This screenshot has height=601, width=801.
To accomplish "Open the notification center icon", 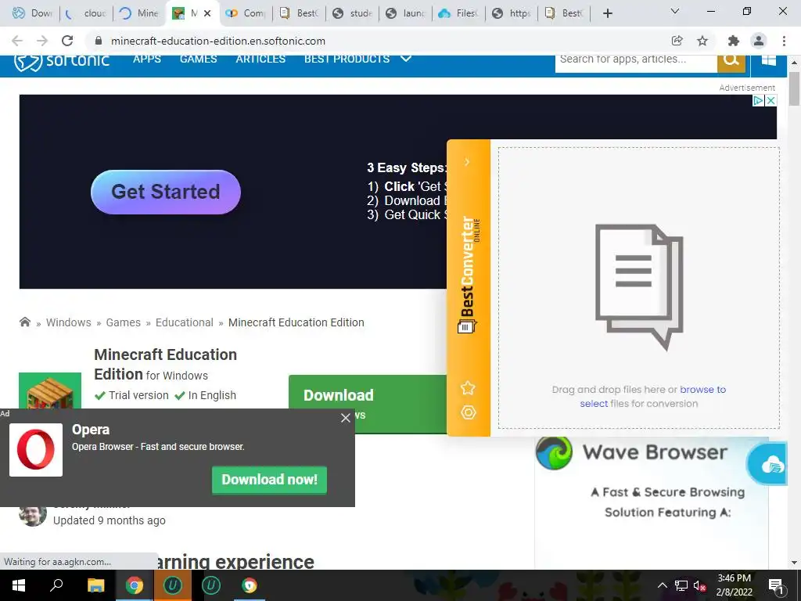I will coord(777,586).
